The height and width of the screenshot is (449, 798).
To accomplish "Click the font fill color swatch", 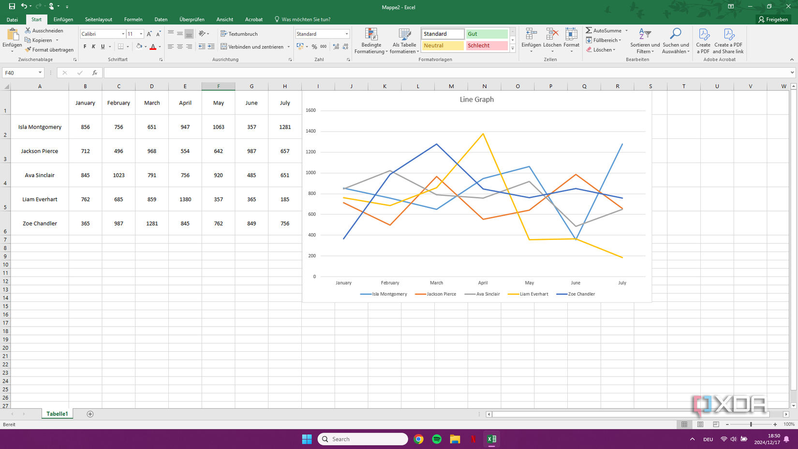I will click(x=138, y=46).
